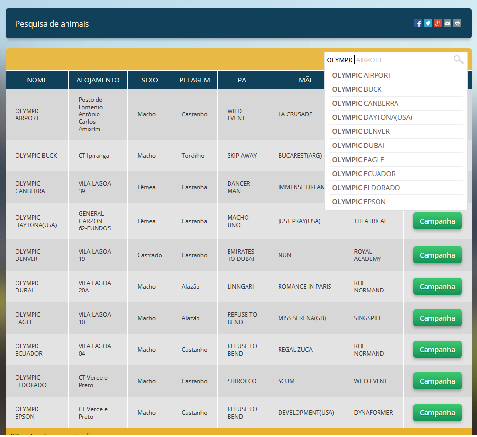
Task: Share the page on Twitter
Action: (x=428, y=23)
